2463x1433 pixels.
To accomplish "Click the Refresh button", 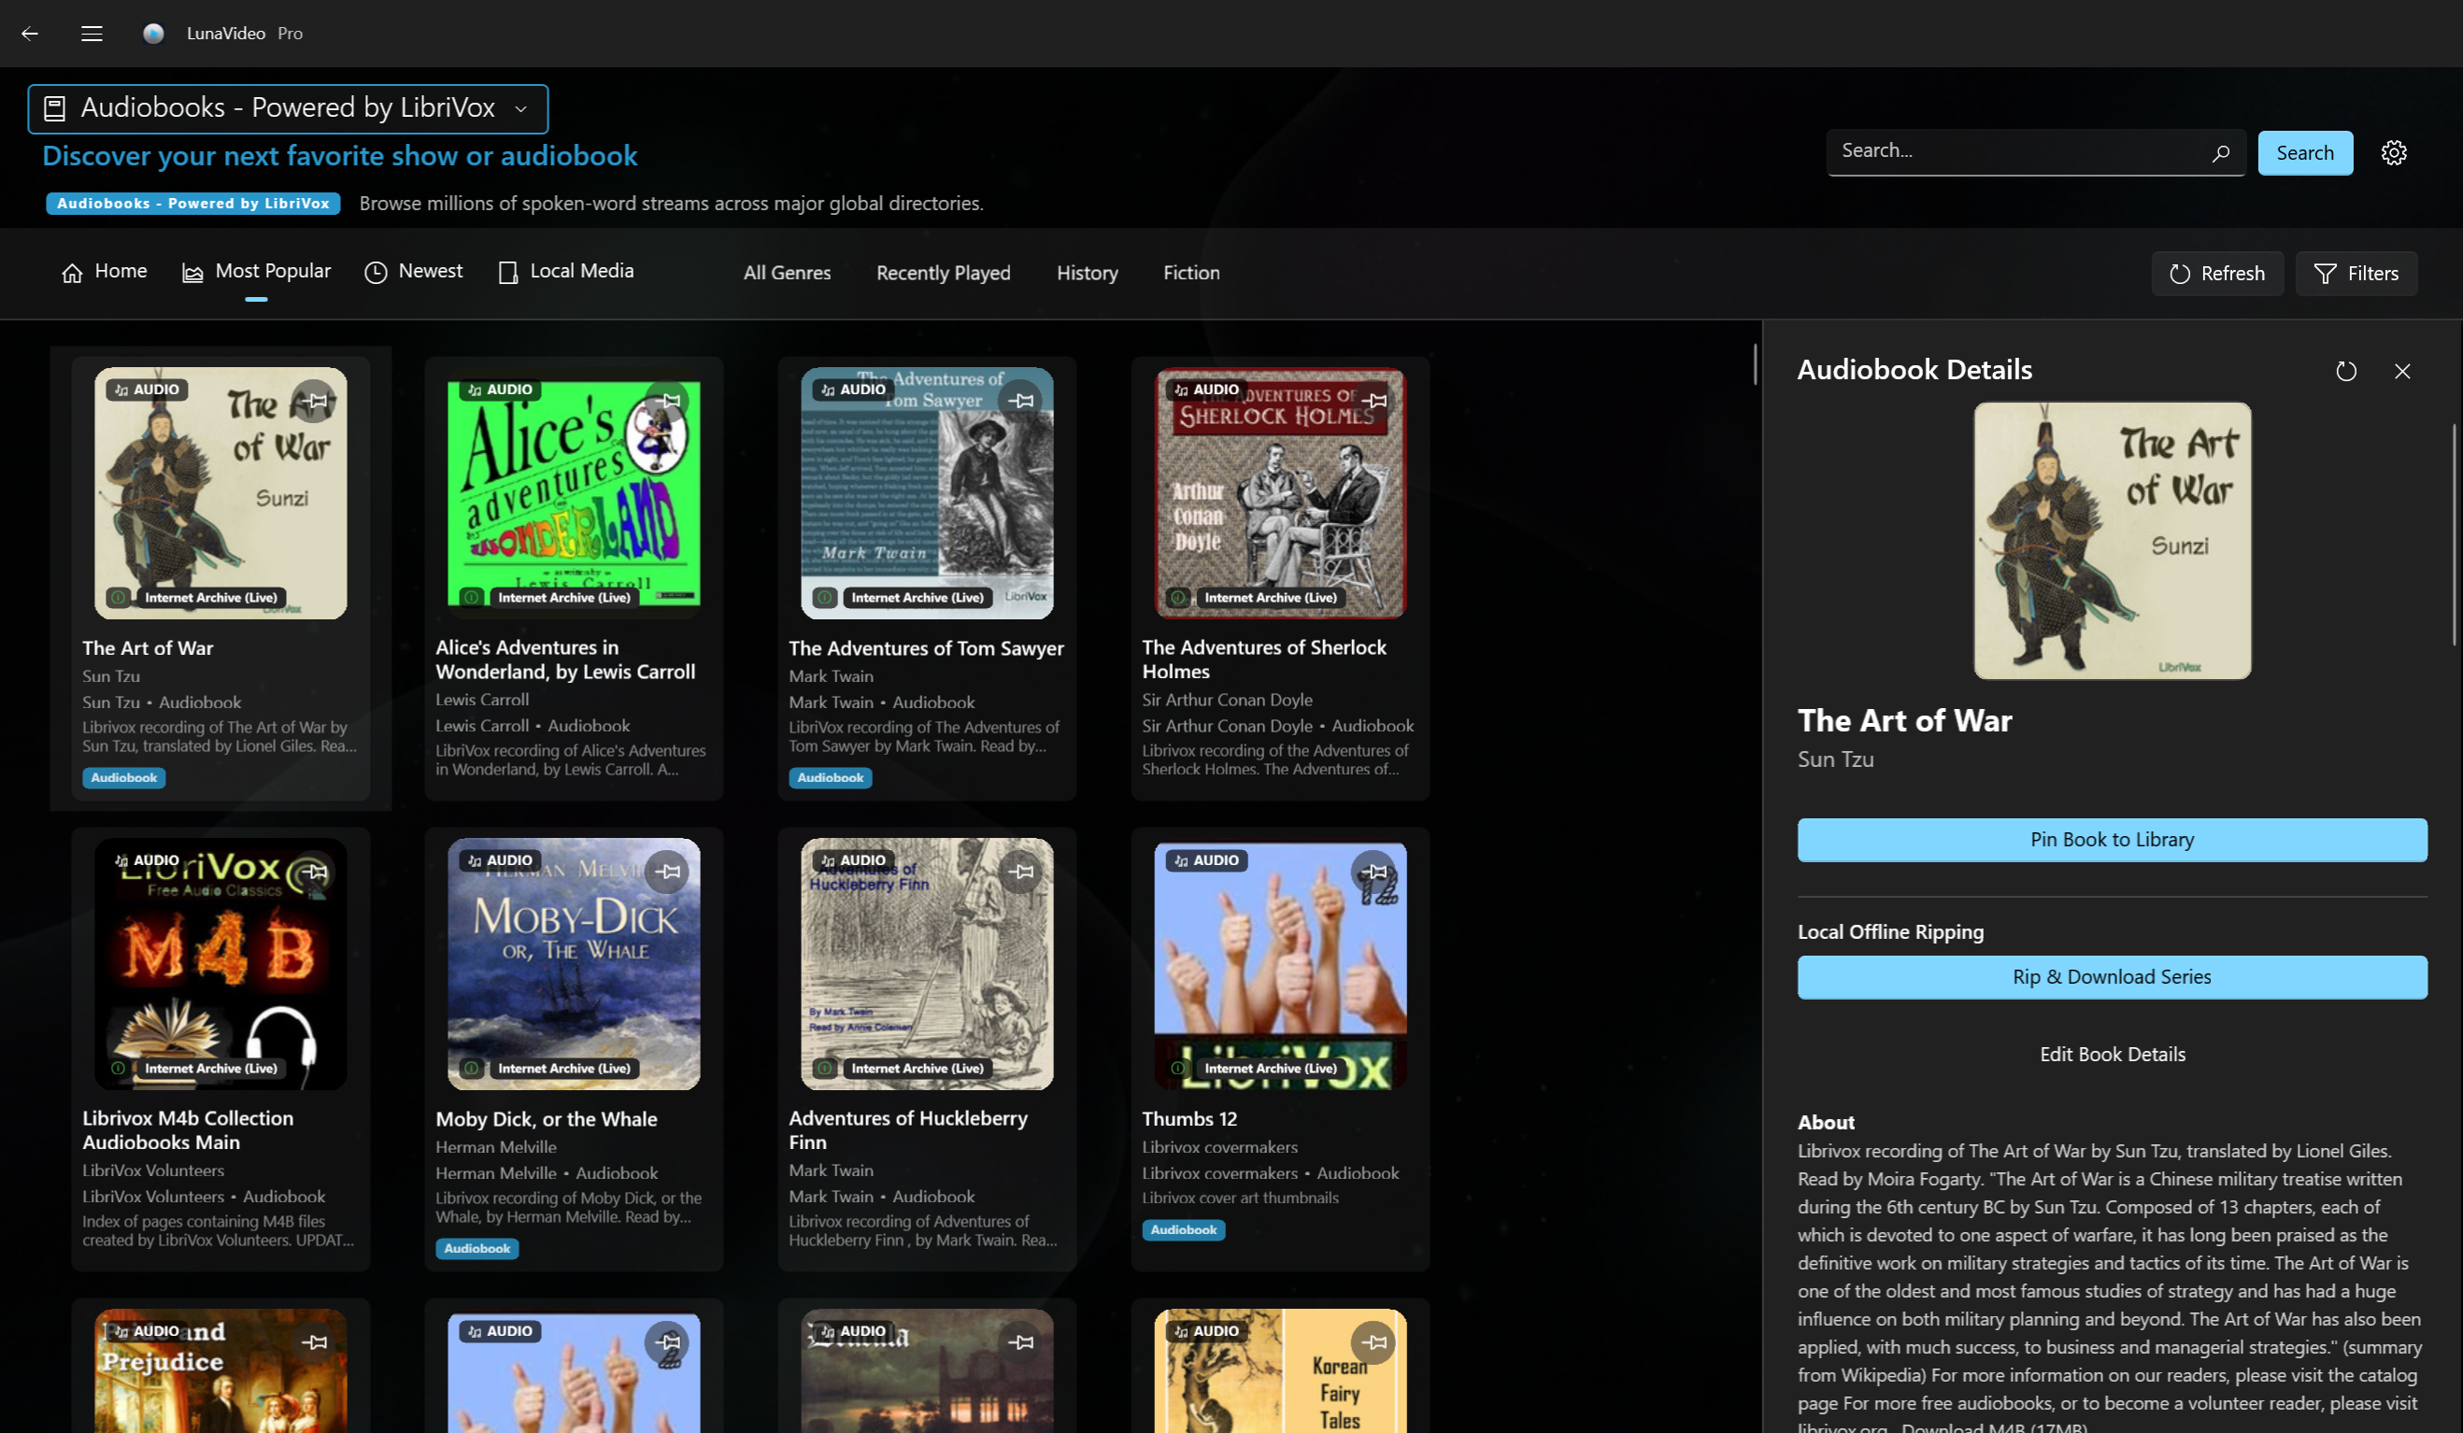I will 2216,274.
